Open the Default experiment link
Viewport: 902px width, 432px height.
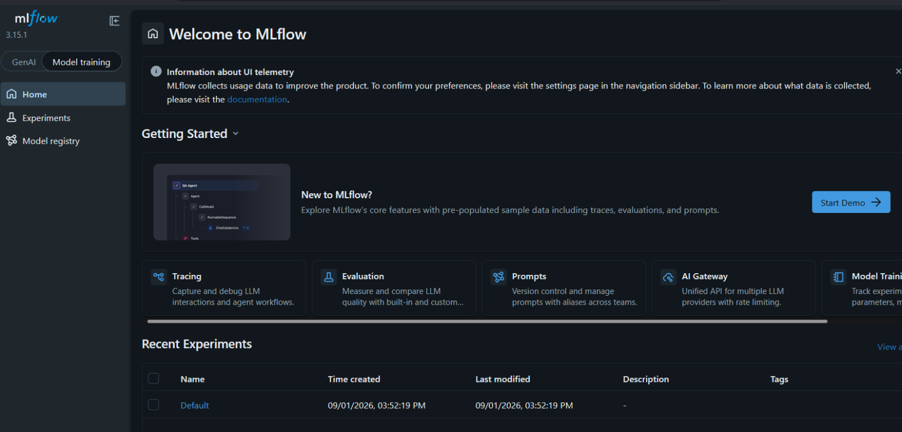194,406
